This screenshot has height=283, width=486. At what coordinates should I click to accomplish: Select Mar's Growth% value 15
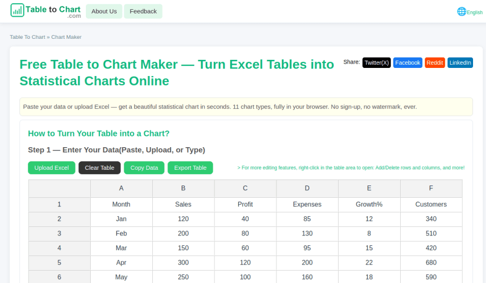coord(369,248)
